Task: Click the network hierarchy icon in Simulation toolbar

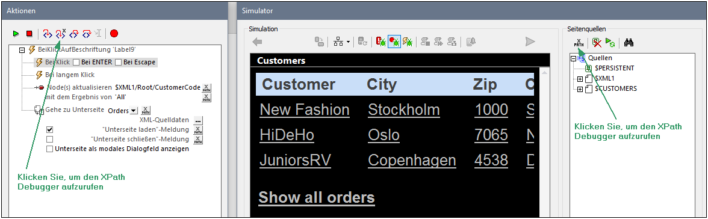Action: click(338, 42)
